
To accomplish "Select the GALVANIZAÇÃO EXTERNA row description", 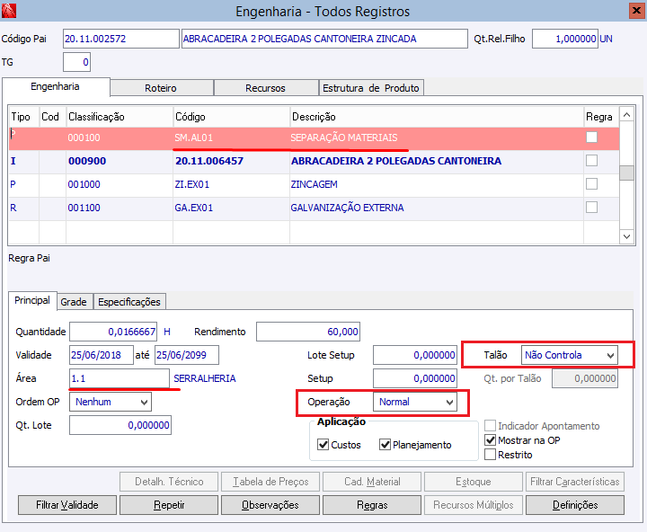I will coord(347,208).
